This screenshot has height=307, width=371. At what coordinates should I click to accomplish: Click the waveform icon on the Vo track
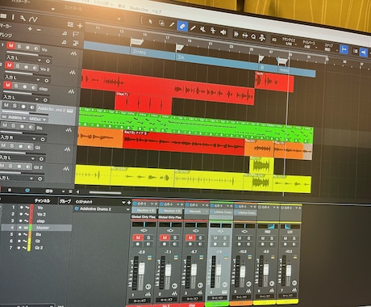[73, 53]
